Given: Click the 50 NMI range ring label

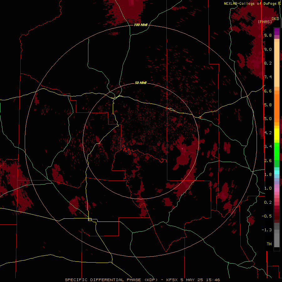Looking at the screenshot, I should click(141, 83).
